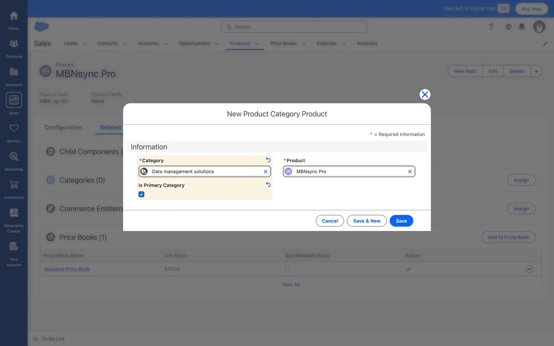554x346 pixels.
Task: Remove MBNsync Pro from Product field
Action: tap(410, 172)
